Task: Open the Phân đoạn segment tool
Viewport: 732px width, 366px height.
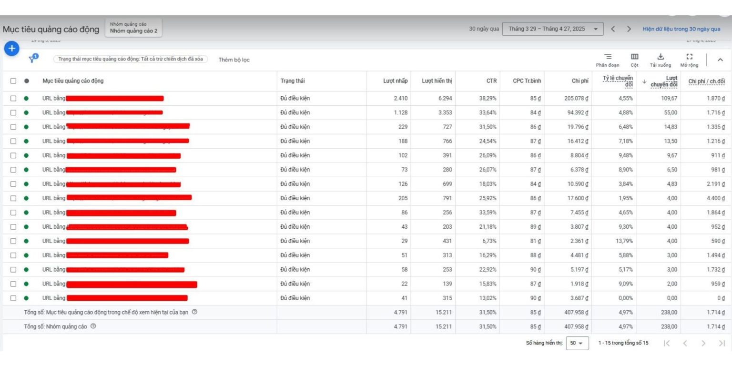Action: [608, 60]
